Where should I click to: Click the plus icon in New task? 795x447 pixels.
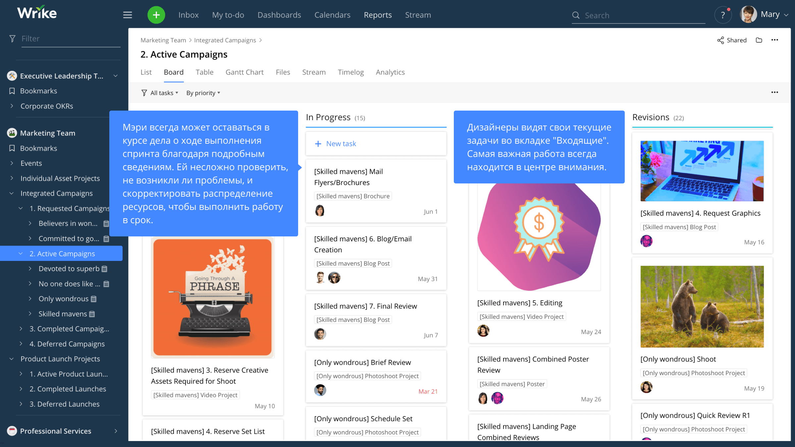pyautogui.click(x=318, y=144)
